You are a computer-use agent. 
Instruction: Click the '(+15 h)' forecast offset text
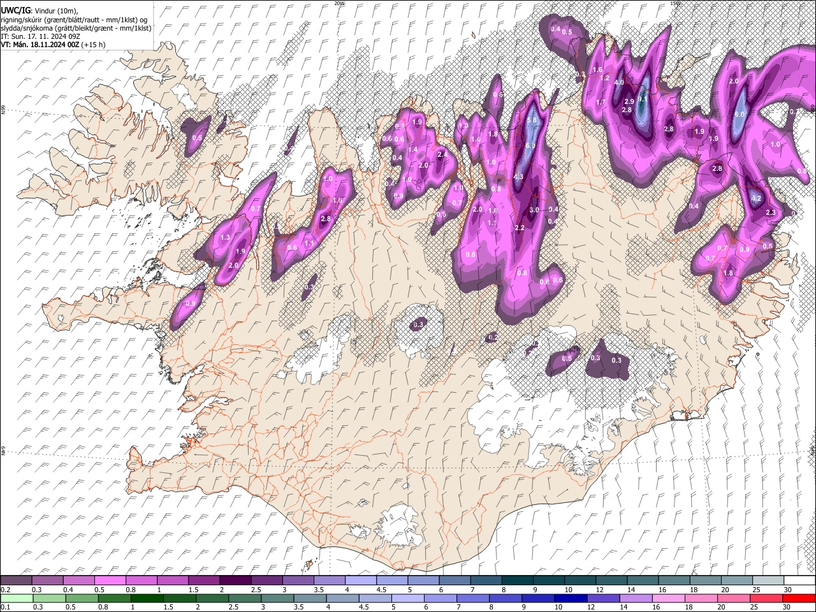(94, 45)
